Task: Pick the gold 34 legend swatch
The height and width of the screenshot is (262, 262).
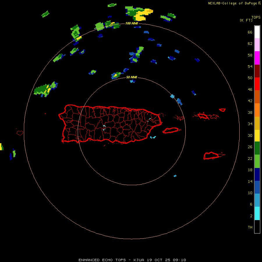Action: pyautogui.click(x=257, y=123)
